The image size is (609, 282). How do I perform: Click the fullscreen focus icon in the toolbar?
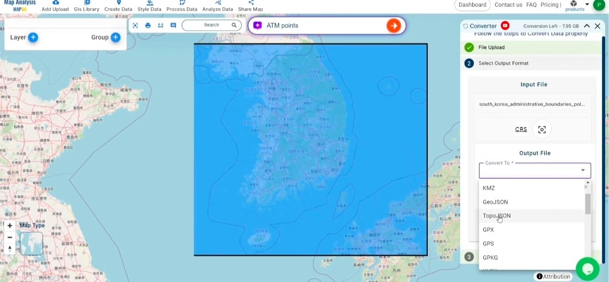[x=135, y=25]
